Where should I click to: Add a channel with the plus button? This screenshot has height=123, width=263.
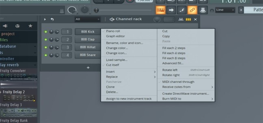[88, 68]
